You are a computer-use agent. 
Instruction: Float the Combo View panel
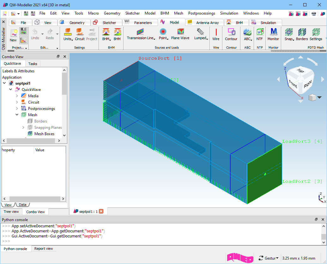tap(58, 57)
